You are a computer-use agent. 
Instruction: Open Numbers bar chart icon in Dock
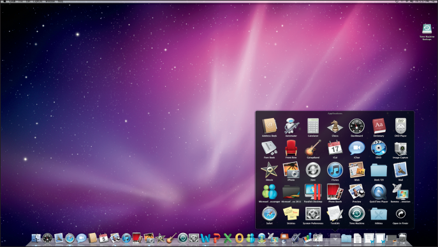(307, 238)
